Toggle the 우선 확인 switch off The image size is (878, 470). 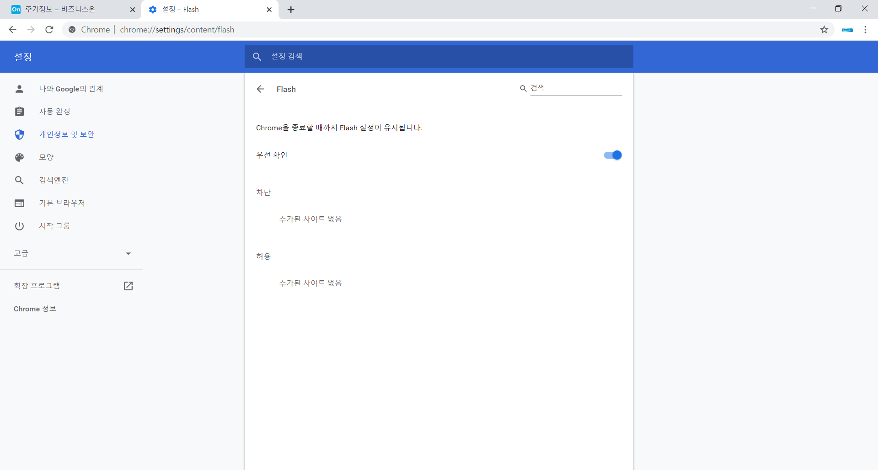tap(613, 155)
